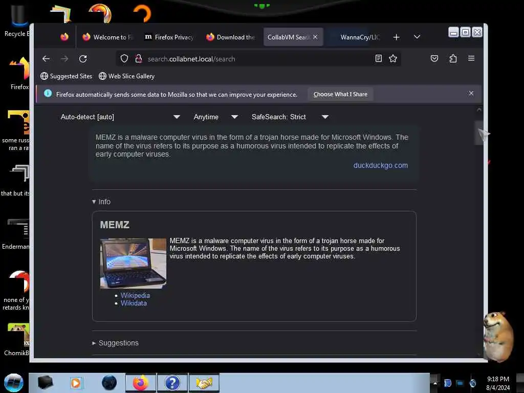This screenshot has height=393, width=524.
Task: Select the Firefox desktop shortcut
Action: [x=19, y=73]
